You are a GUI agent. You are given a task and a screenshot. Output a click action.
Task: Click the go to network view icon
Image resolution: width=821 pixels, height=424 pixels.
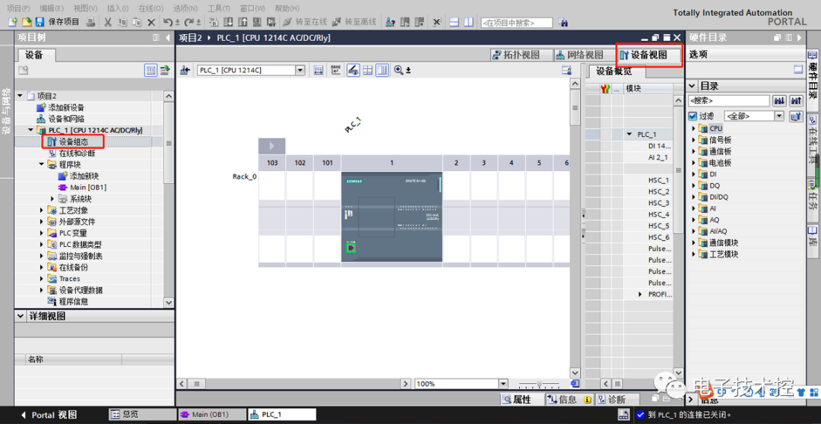pyautogui.click(x=184, y=70)
